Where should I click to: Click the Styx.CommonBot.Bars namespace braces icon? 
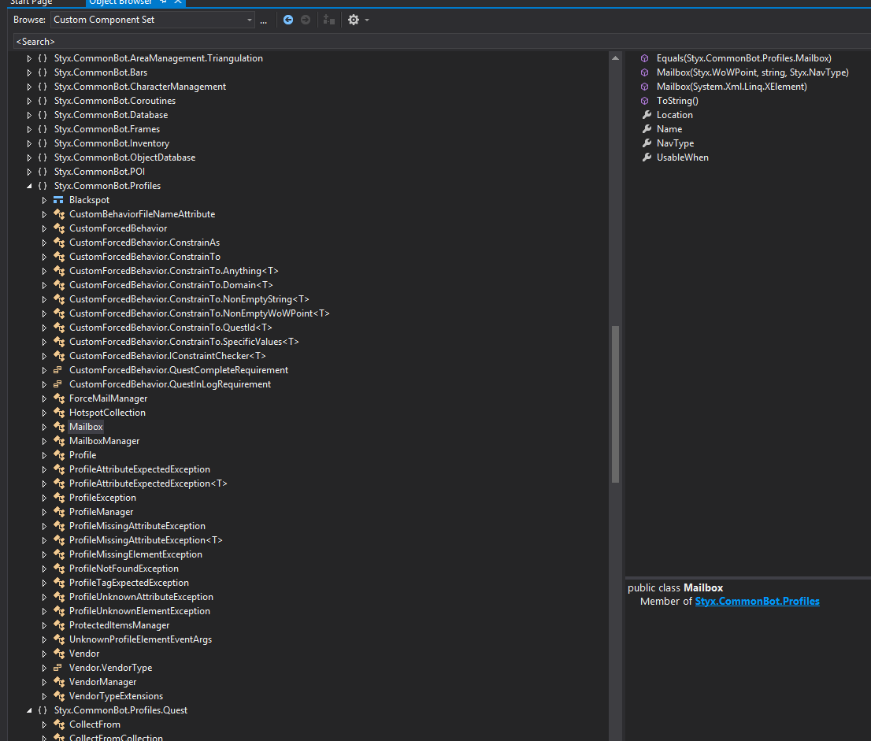tap(43, 72)
